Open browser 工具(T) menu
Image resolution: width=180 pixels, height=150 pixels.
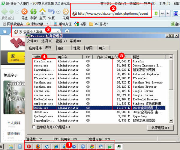tap(164, 4)
